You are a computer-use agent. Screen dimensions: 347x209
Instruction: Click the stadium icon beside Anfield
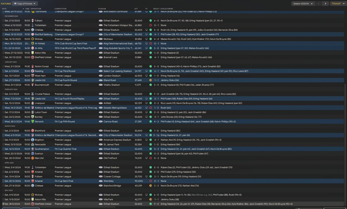(x=101, y=103)
